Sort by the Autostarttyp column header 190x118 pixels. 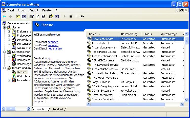point(170,34)
